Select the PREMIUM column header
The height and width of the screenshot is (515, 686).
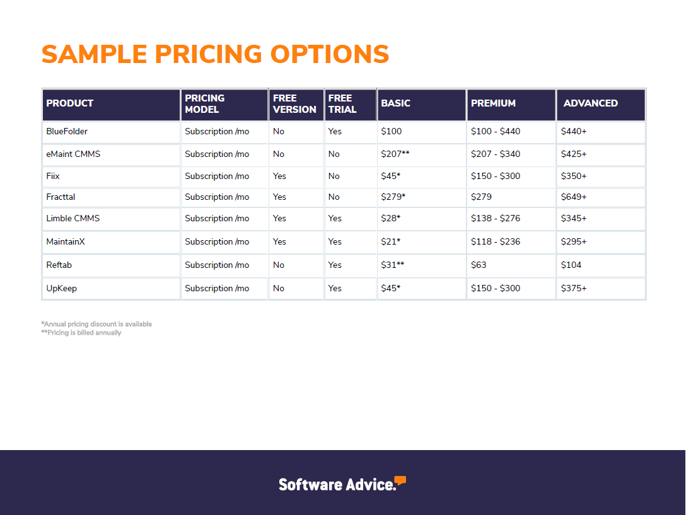pos(511,105)
